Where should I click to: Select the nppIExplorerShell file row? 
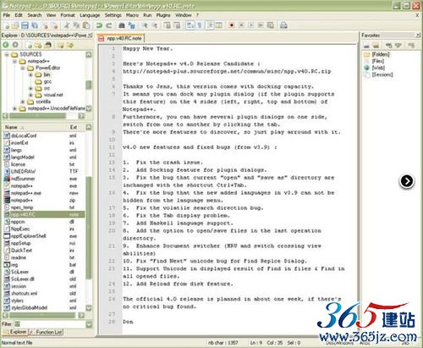44,236
